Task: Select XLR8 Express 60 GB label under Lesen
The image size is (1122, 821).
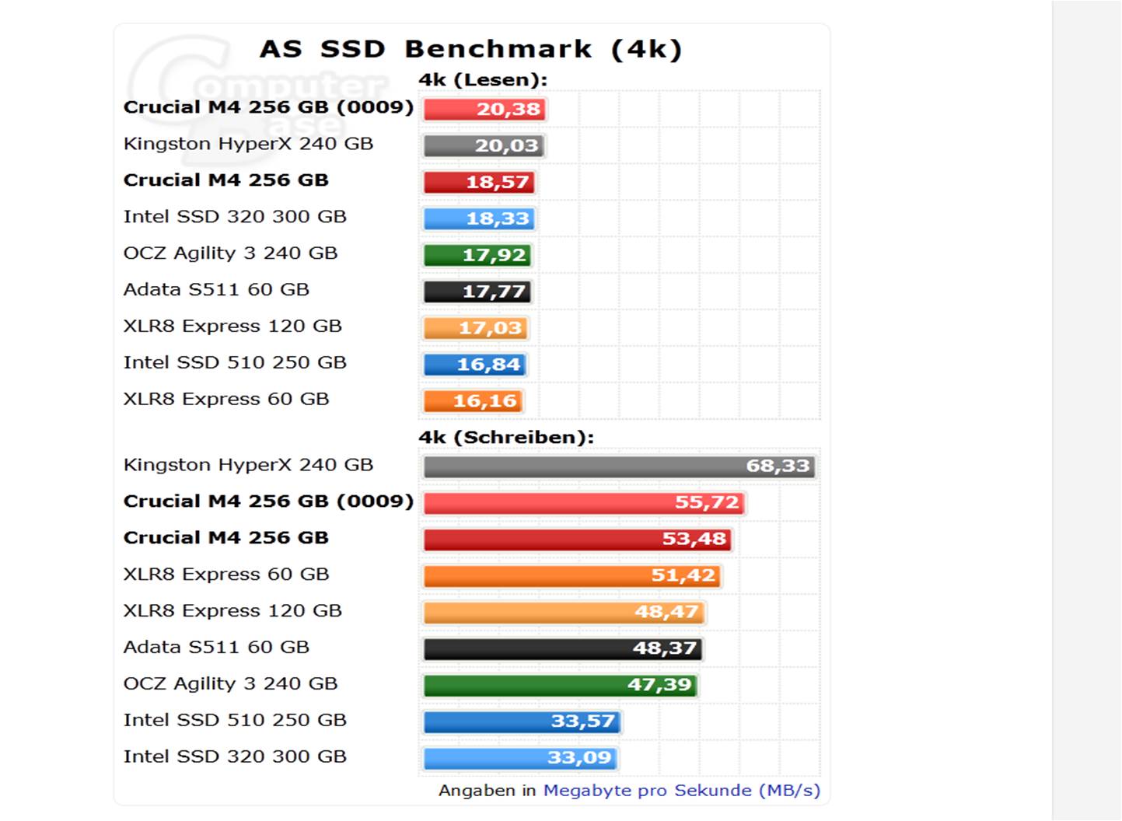Action: 226,400
